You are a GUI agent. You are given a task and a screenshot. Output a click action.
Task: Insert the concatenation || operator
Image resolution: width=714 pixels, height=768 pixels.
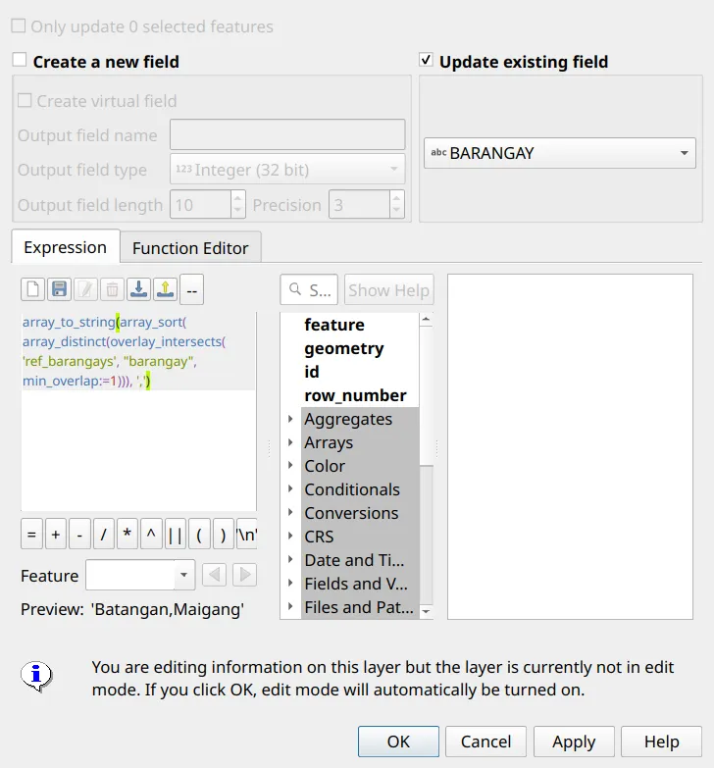pos(176,534)
